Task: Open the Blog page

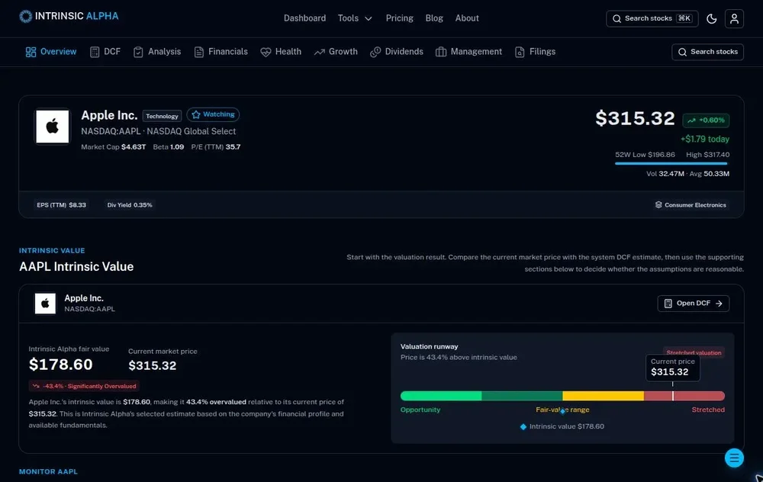Action: coord(434,18)
